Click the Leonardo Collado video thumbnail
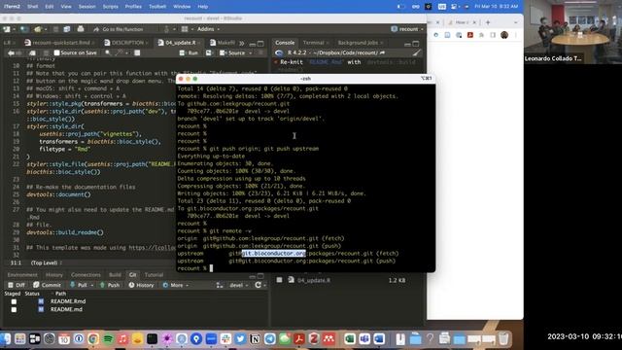Screen dimensions: 622x350 point(572,32)
